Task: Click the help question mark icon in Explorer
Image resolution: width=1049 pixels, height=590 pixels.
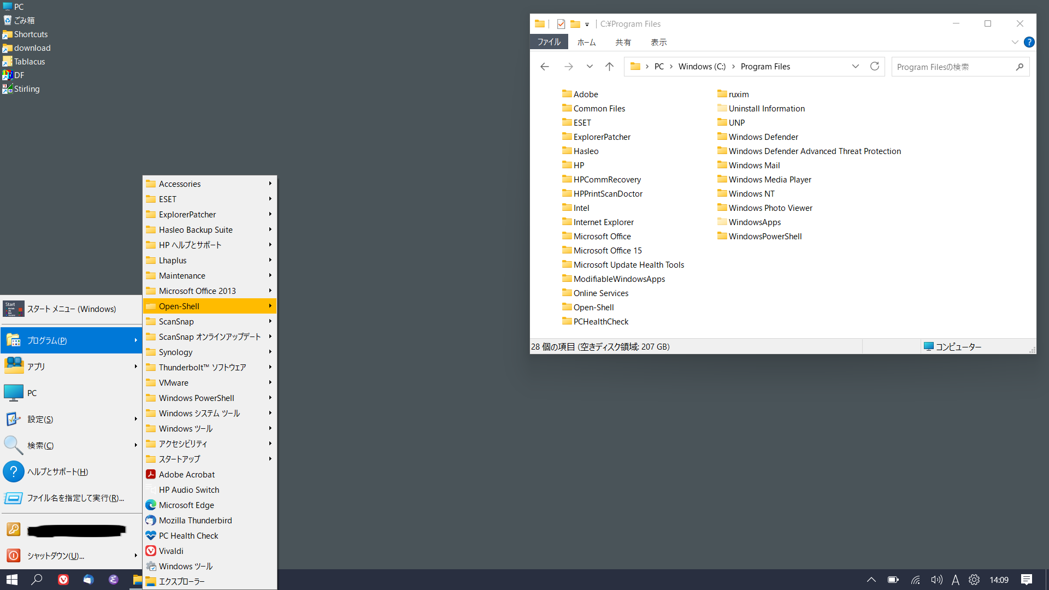Action: [x=1029, y=42]
